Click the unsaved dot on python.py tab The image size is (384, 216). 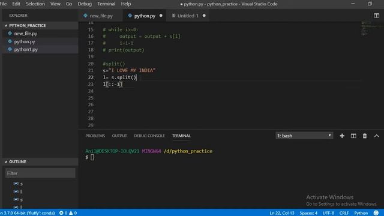coord(161,16)
